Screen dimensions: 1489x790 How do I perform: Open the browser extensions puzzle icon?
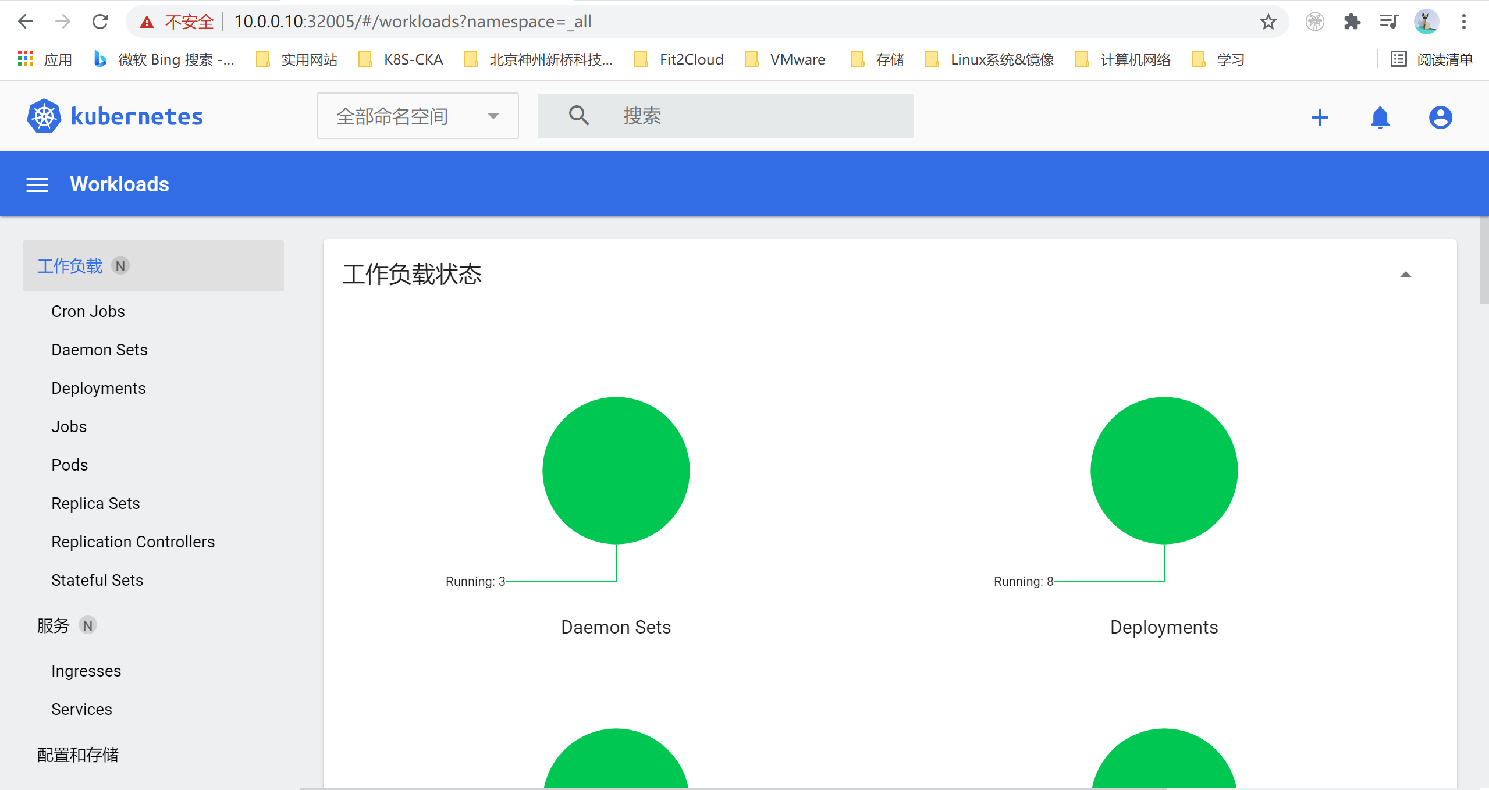pyautogui.click(x=1352, y=22)
